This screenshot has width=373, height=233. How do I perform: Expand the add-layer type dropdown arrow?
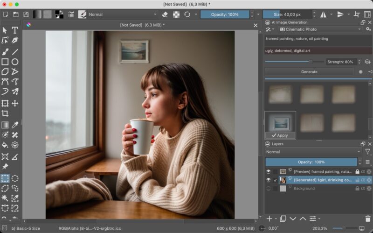click(x=276, y=219)
